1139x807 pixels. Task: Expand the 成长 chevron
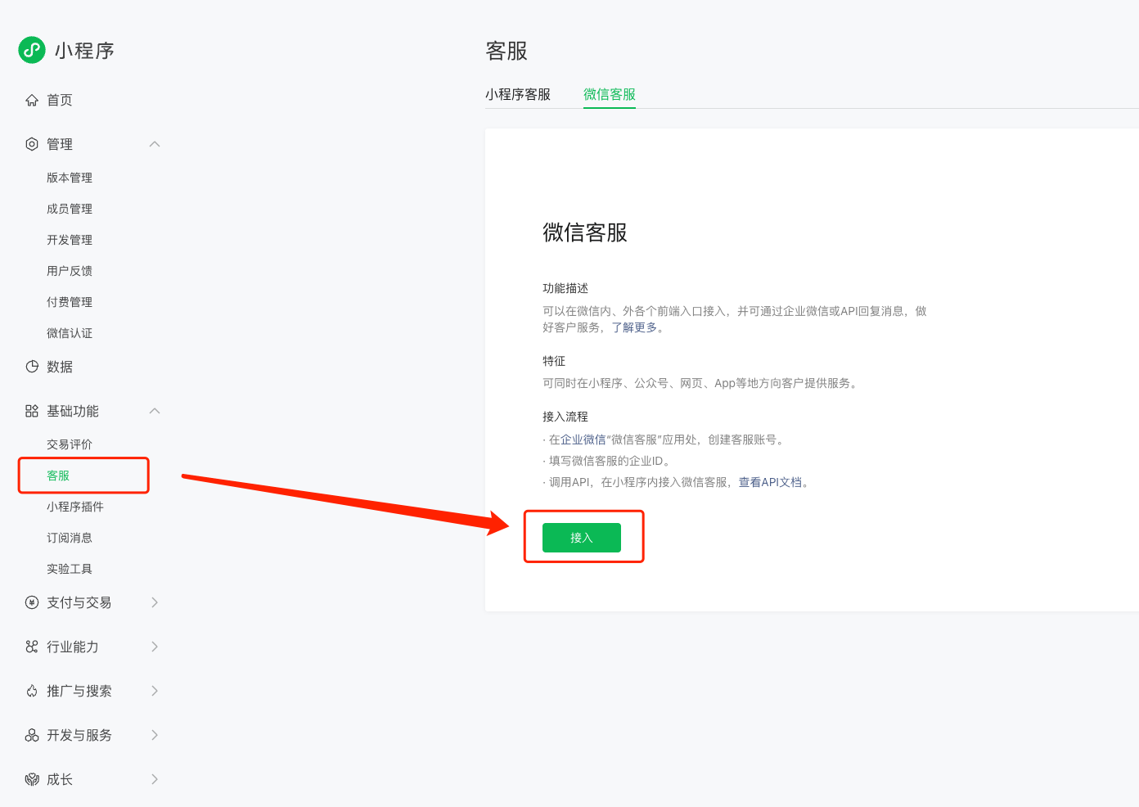[x=155, y=779]
